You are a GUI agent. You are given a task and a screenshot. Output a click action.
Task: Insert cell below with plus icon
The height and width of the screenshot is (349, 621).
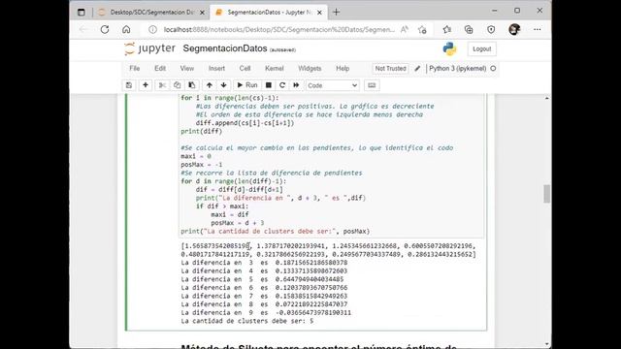coord(146,85)
